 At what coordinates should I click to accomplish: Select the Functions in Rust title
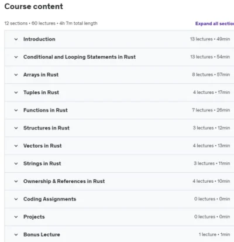(46, 110)
